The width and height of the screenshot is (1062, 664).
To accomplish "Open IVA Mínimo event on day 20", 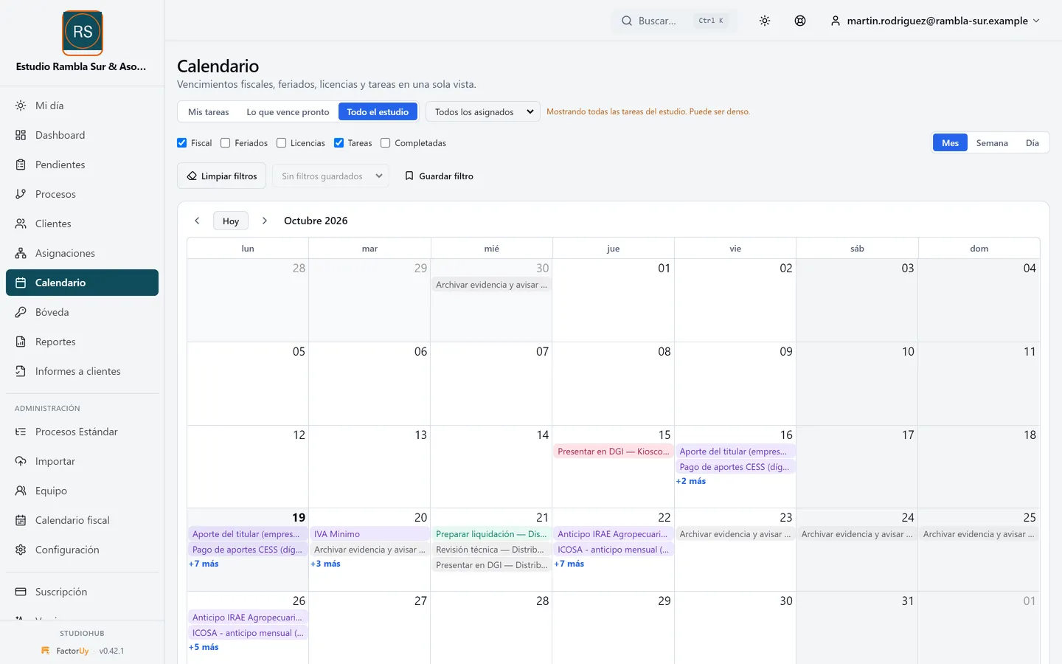I will (369, 534).
